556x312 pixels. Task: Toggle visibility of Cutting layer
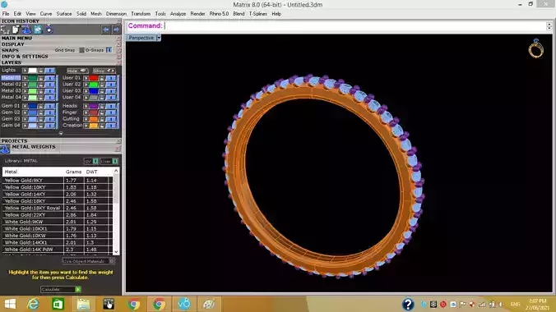coord(111,119)
